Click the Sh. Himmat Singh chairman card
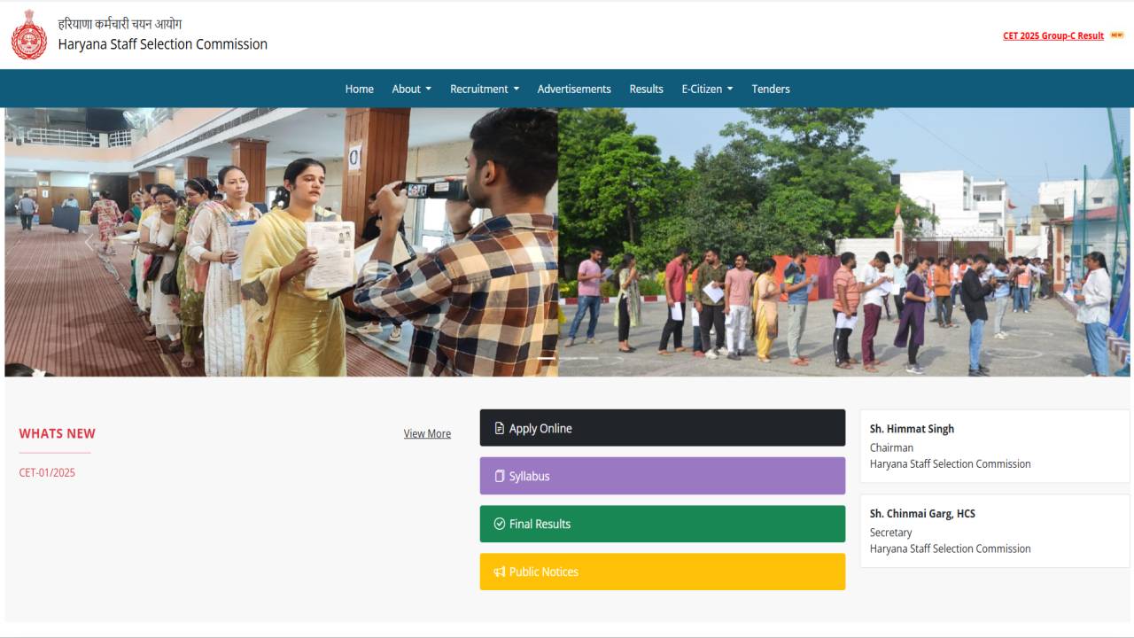This screenshot has height=638, width=1134. coord(994,446)
